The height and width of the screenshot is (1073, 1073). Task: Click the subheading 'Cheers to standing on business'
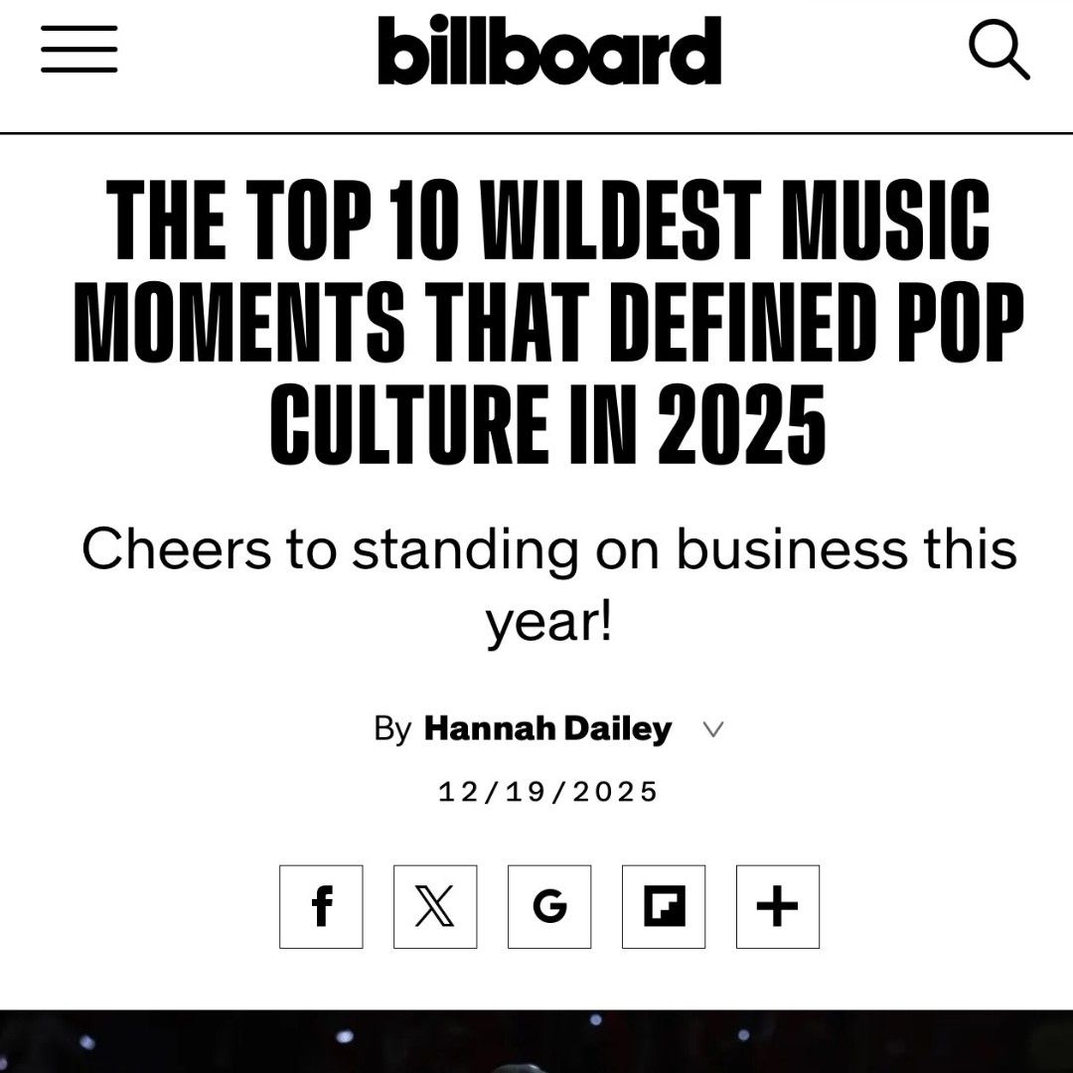click(x=548, y=549)
